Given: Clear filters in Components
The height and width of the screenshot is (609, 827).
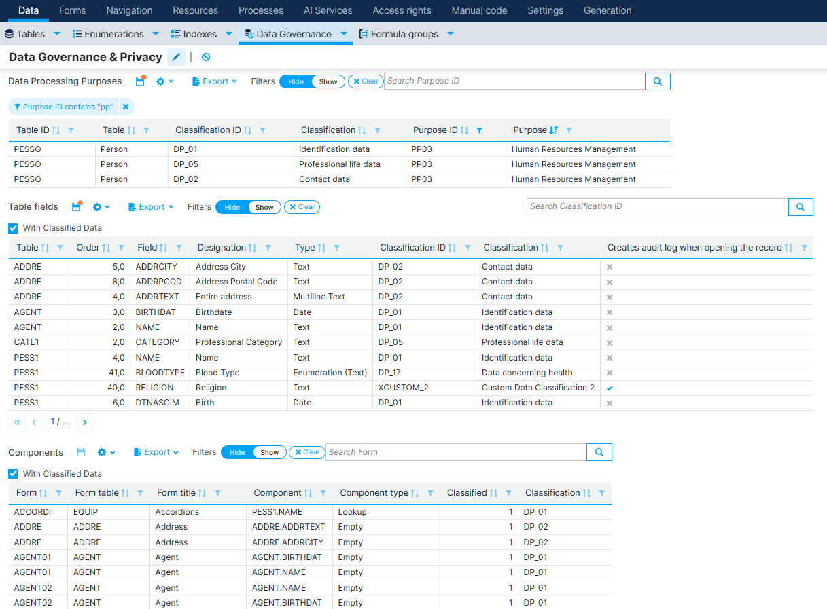Looking at the screenshot, I should point(307,452).
